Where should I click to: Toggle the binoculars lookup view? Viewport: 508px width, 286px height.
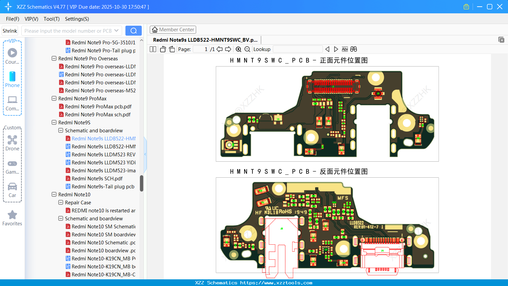353,49
